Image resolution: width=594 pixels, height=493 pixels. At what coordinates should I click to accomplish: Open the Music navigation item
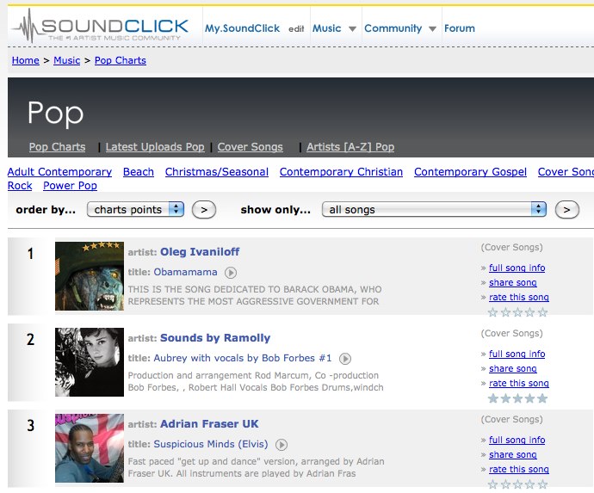[326, 28]
